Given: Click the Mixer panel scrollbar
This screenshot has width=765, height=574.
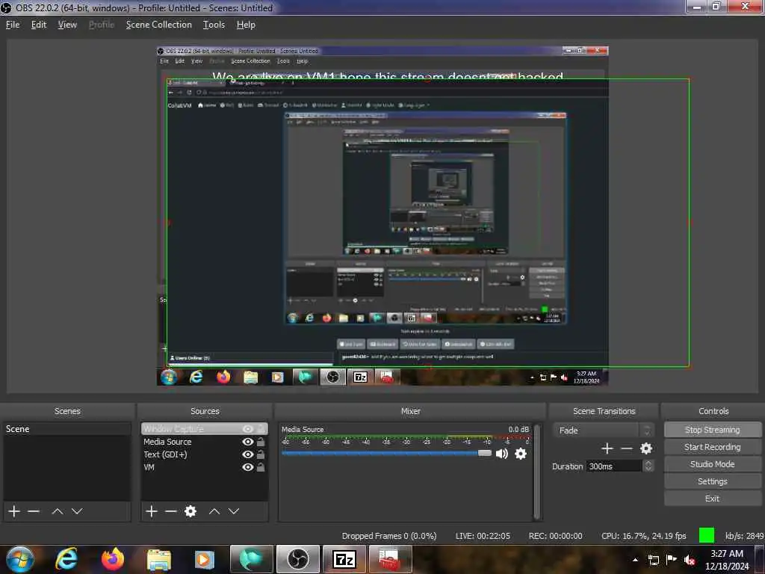Looking at the screenshot, I should (x=537, y=472).
